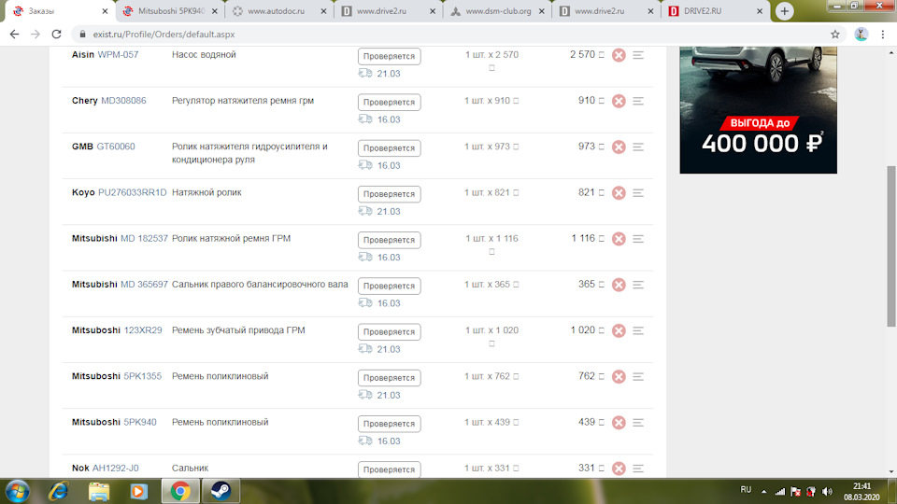Select the description Натяжной ролик

(206, 192)
